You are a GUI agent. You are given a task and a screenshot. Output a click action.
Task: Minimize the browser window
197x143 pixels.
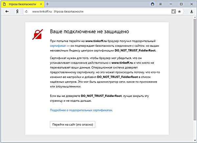point(171,4)
